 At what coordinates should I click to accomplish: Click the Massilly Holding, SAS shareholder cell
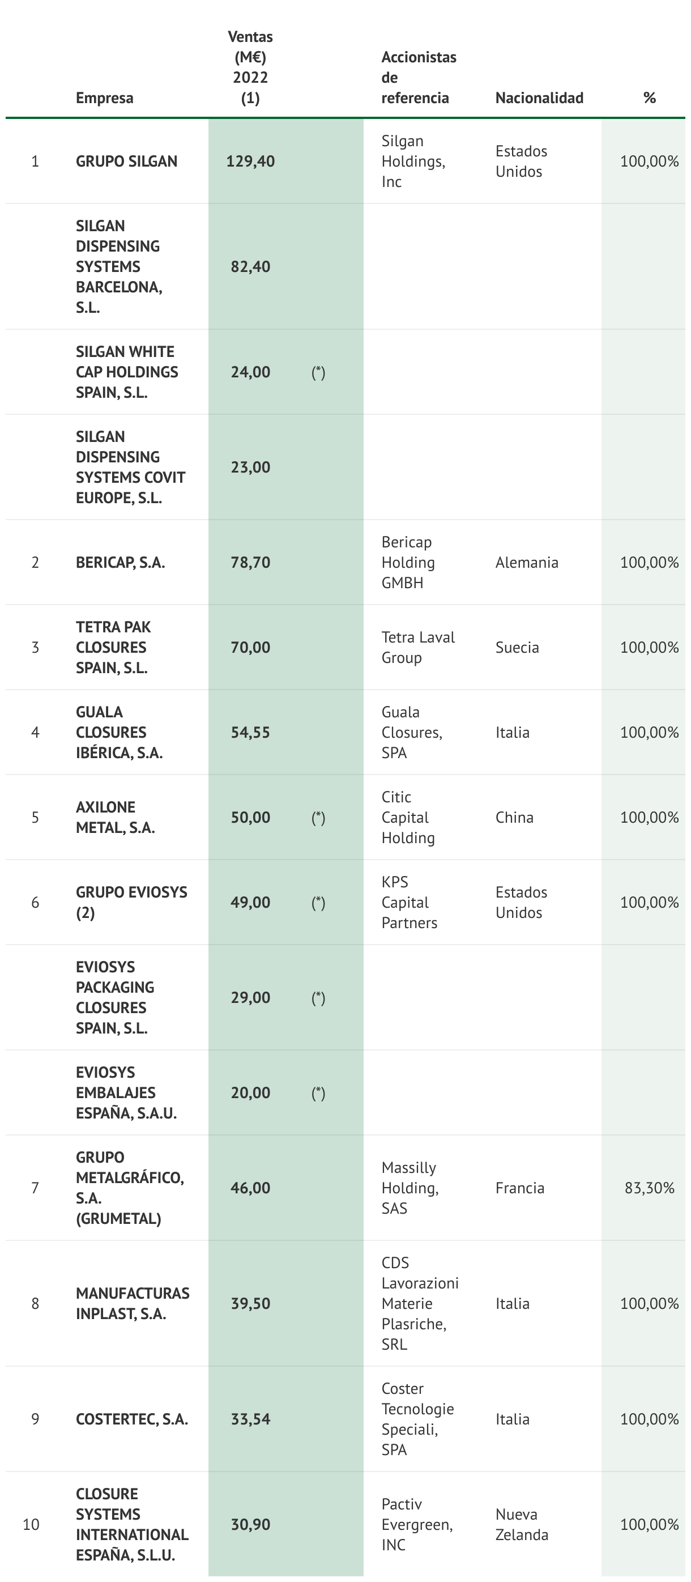point(410,1187)
